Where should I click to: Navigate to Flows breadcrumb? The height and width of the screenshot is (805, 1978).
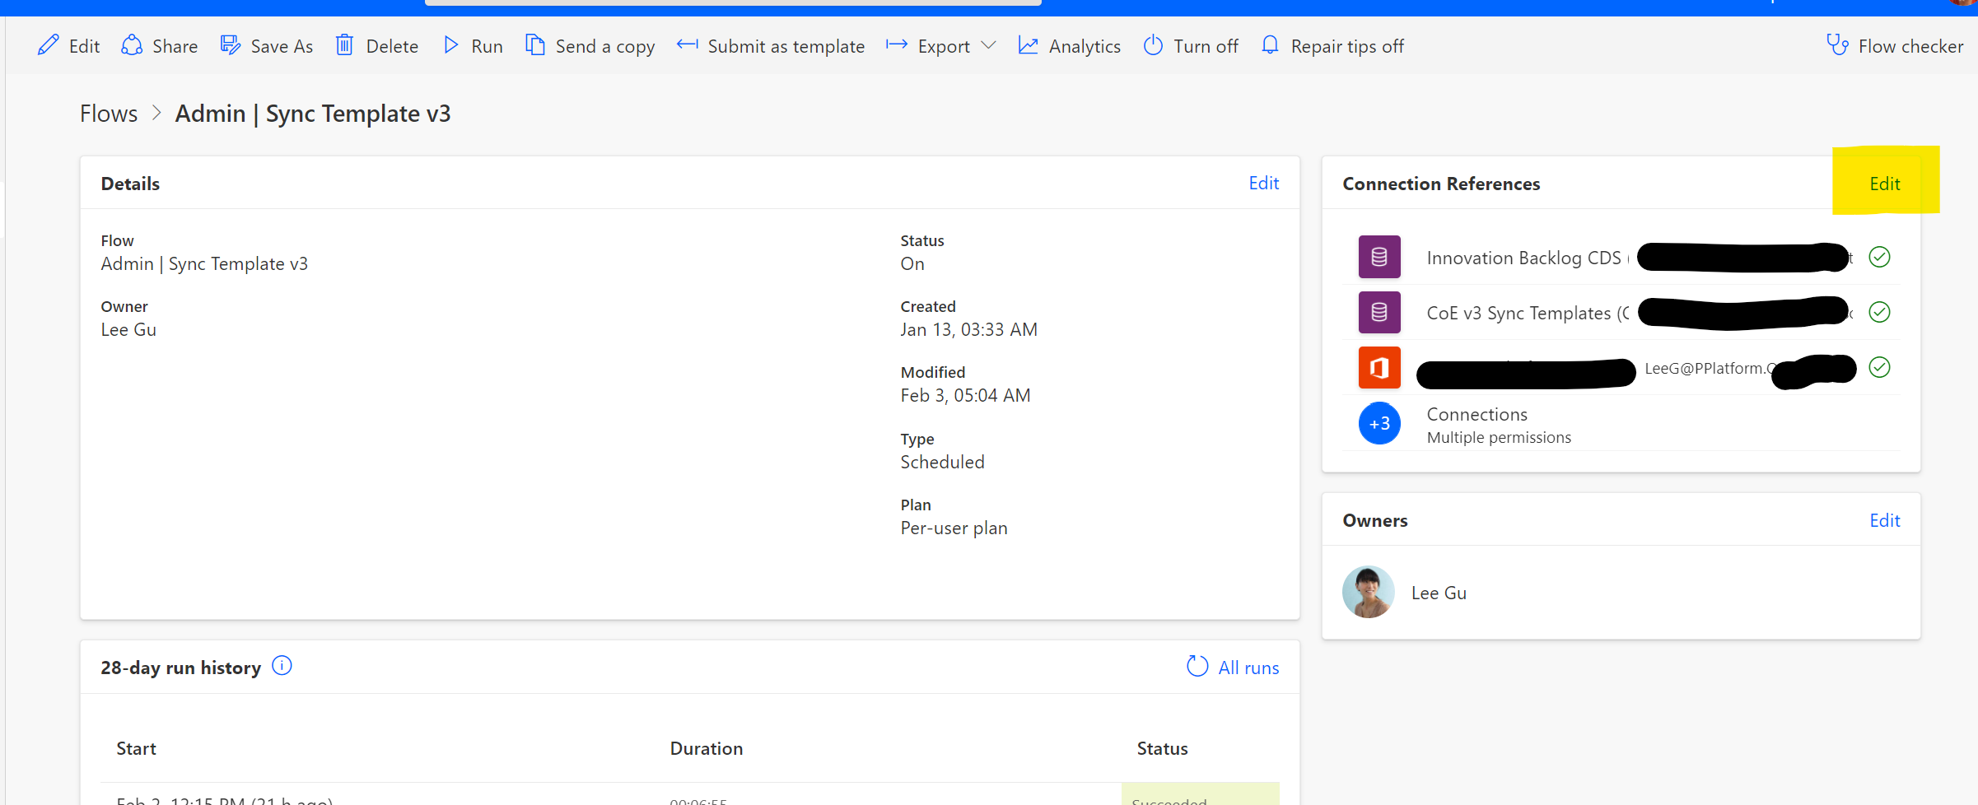pyautogui.click(x=108, y=113)
